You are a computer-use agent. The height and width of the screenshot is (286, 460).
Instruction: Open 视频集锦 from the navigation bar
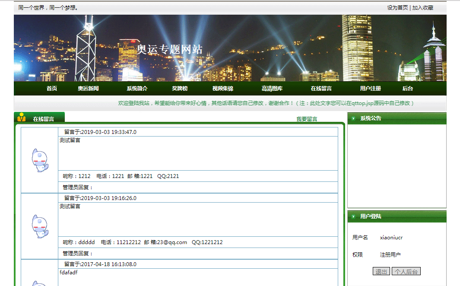[223, 89]
